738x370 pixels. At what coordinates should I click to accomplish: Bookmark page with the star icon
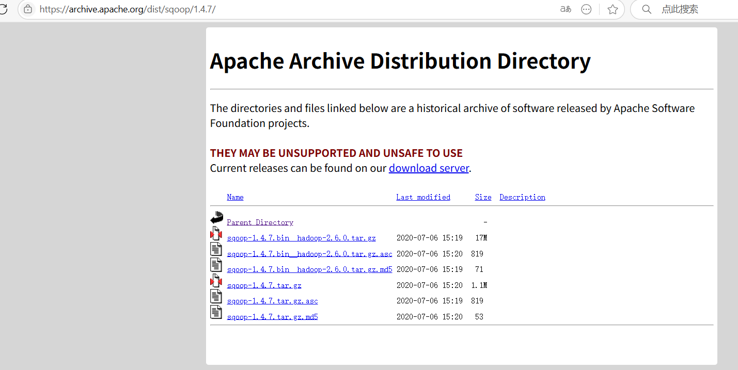(x=613, y=9)
